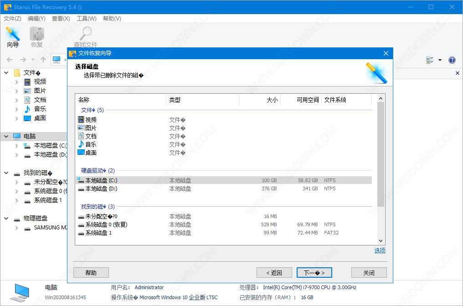Open view mode dropdown arrow
The height and width of the screenshot is (306, 463).
pos(440,60)
